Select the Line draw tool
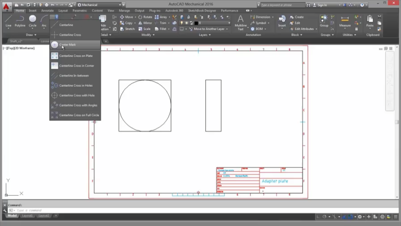Screen dimensions: 401x226 click(8, 21)
